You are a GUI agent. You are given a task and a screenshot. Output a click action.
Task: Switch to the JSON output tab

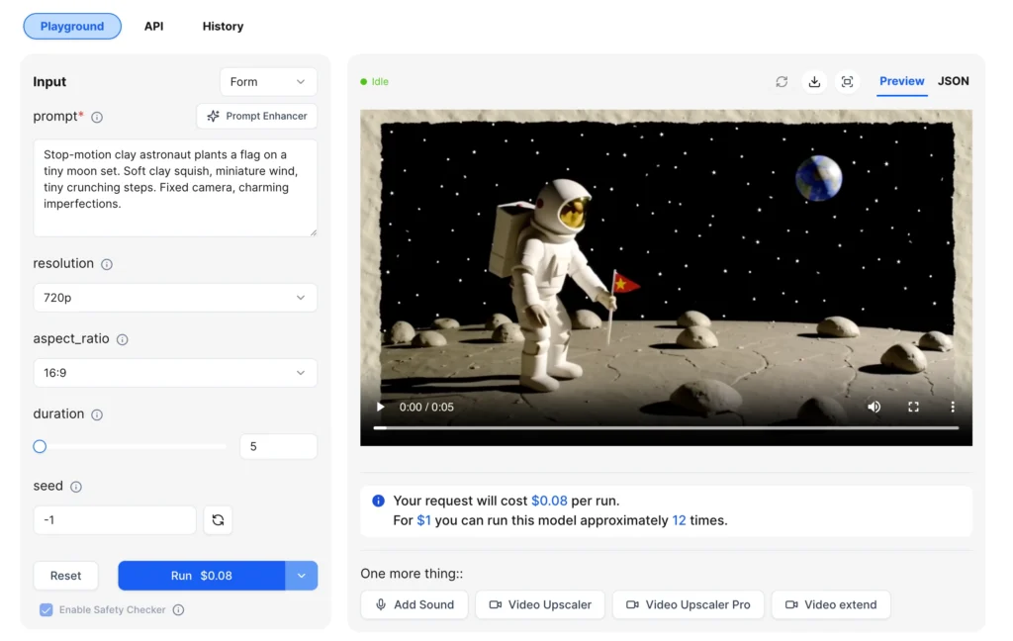pyautogui.click(x=953, y=81)
